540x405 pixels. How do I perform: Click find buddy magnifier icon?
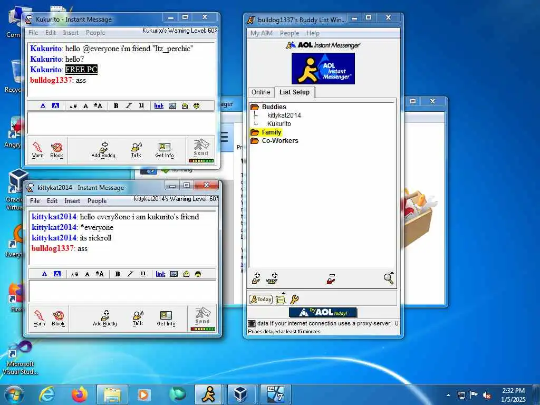[389, 278]
